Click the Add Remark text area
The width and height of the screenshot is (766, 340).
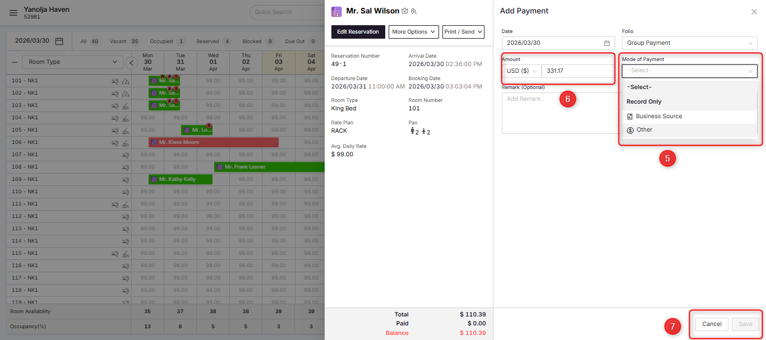[x=561, y=113]
